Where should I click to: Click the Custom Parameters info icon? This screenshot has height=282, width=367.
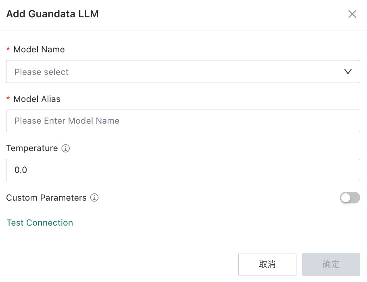(x=94, y=197)
